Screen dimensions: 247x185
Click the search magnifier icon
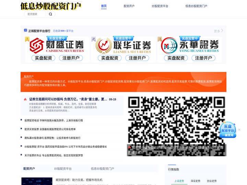click(50, 14)
